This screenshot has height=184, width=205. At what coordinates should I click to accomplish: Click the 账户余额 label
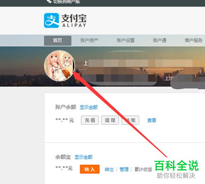click(x=66, y=107)
